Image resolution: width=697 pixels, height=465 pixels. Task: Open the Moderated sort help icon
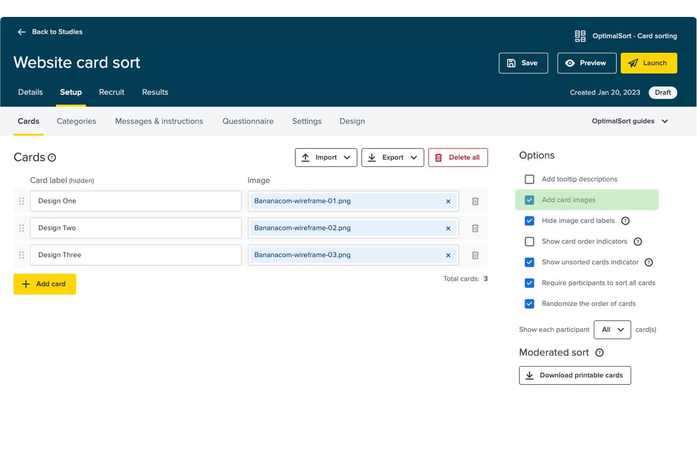(600, 352)
